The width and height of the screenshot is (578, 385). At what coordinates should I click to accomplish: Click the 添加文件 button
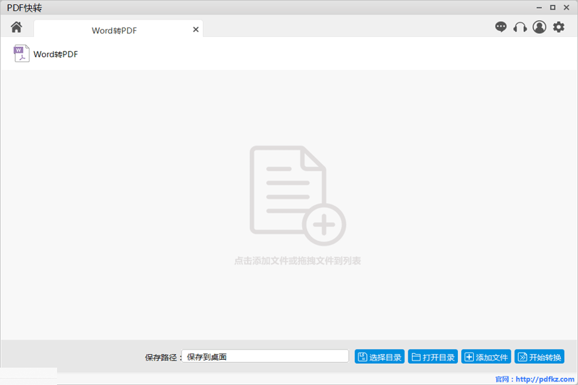[x=486, y=357]
